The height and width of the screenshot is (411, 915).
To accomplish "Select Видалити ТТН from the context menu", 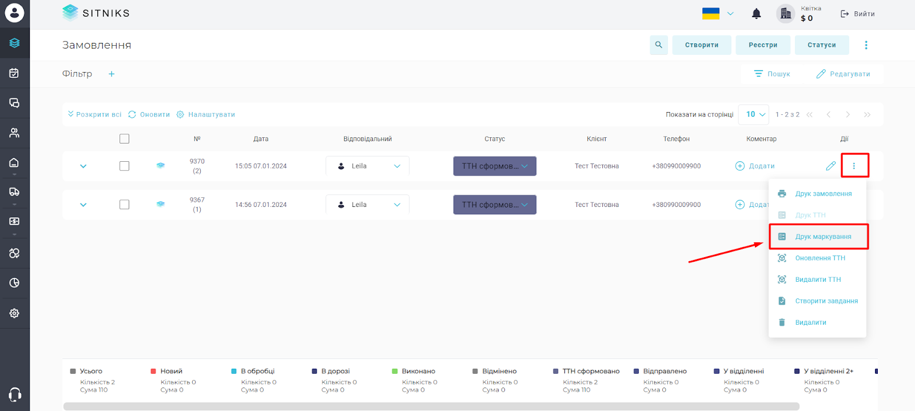I will pos(817,280).
